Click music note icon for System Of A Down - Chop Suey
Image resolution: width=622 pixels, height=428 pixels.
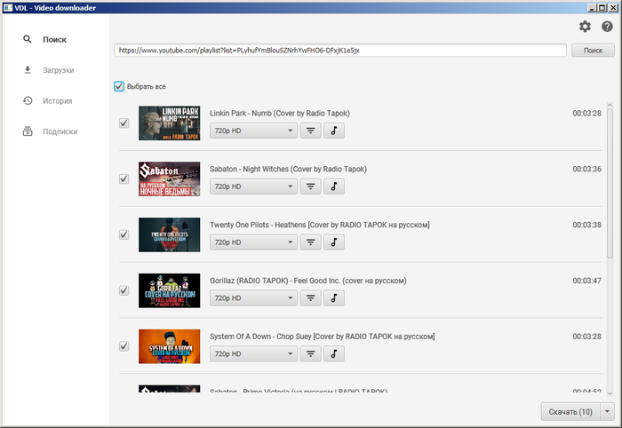[x=334, y=354]
